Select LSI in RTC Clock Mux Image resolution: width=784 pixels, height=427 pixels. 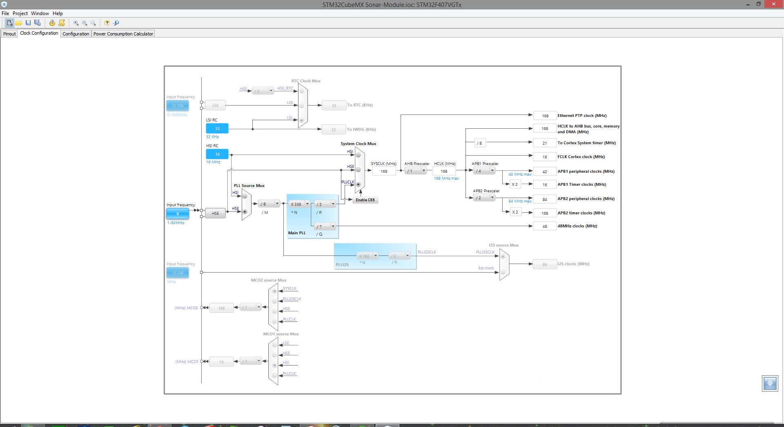[x=302, y=120]
